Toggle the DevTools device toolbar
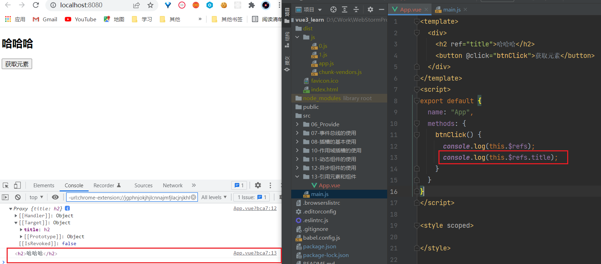 [17, 185]
